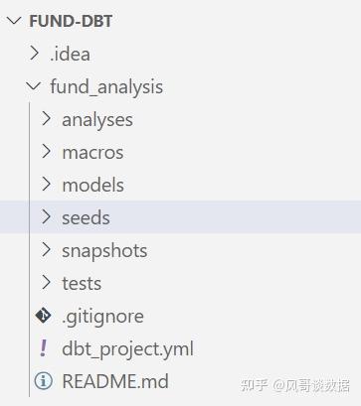Expand the tests folder arrow

(47, 283)
